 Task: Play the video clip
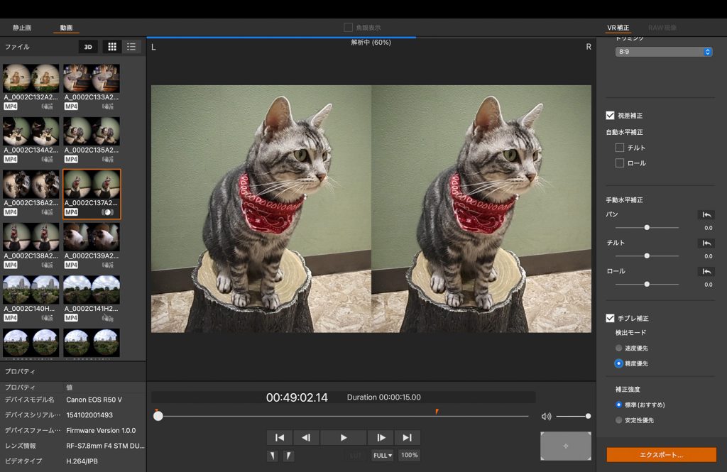coord(344,438)
